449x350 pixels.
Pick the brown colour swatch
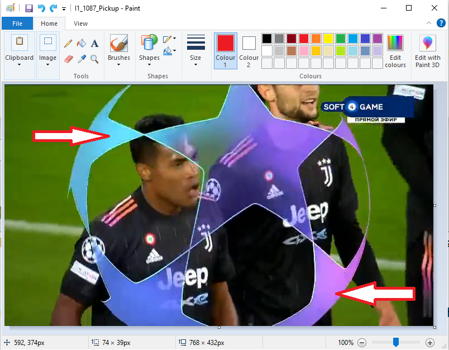tap(292, 51)
